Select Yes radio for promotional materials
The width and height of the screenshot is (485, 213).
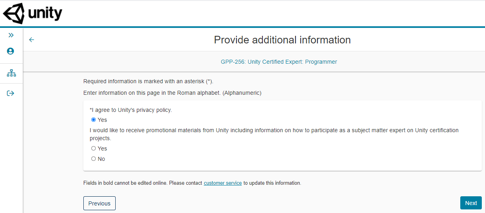[94, 149]
